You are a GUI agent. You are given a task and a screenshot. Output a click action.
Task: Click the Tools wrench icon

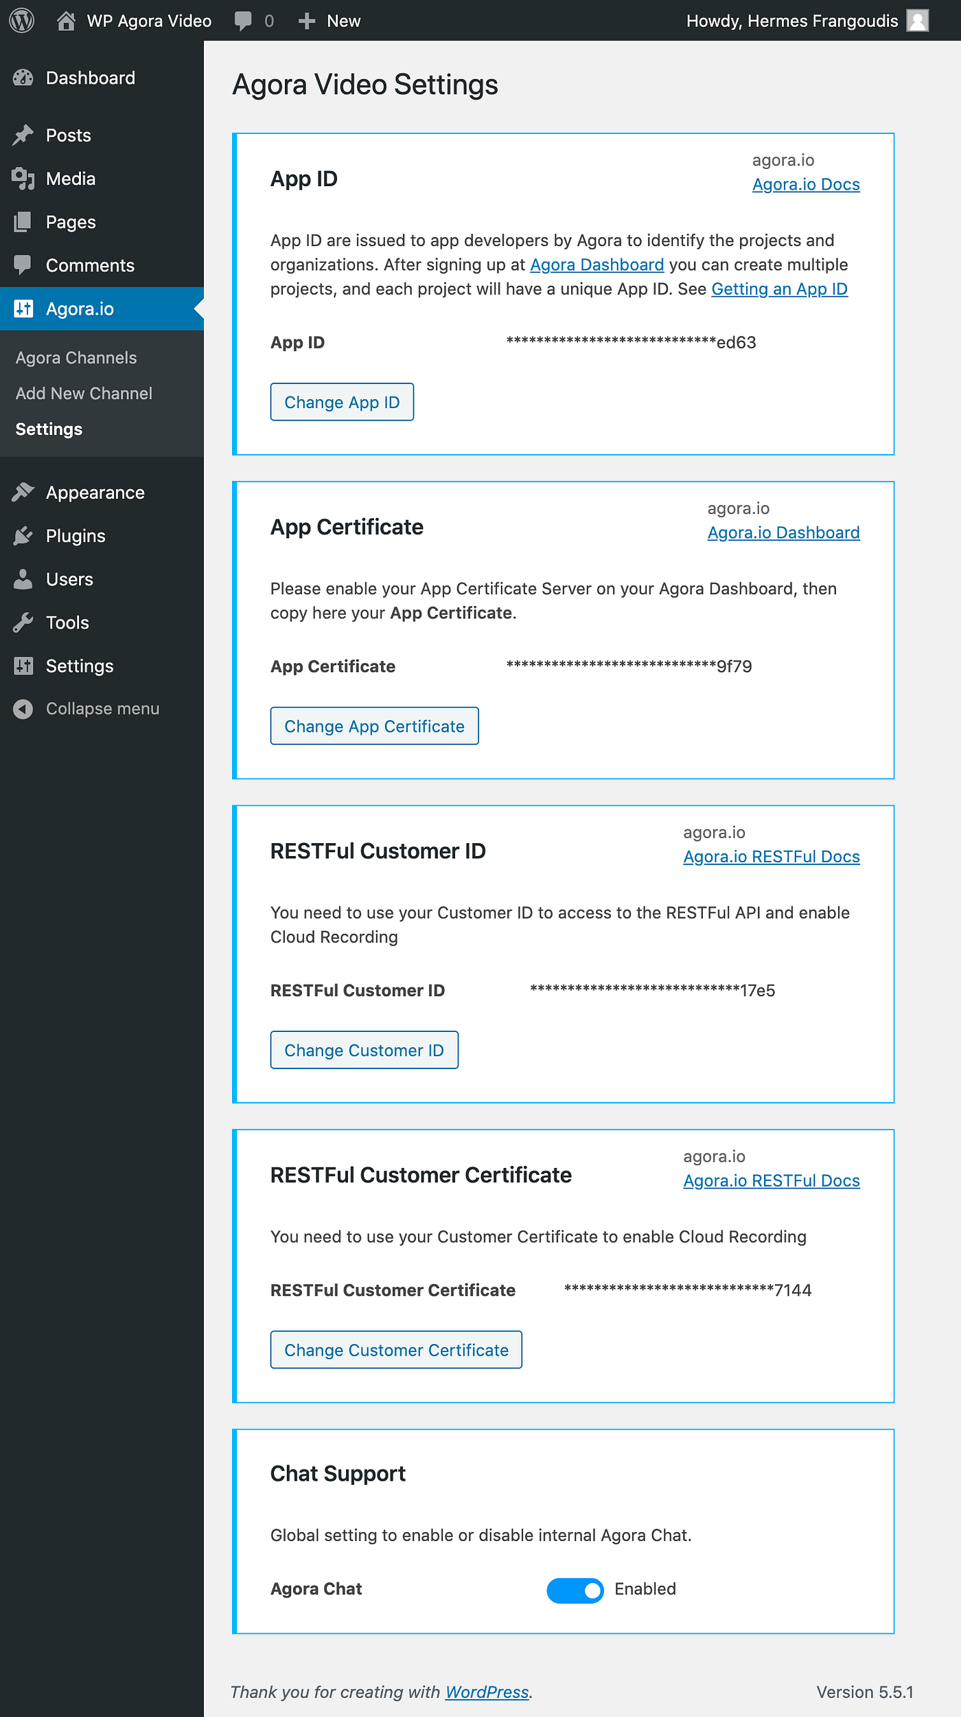click(x=23, y=622)
